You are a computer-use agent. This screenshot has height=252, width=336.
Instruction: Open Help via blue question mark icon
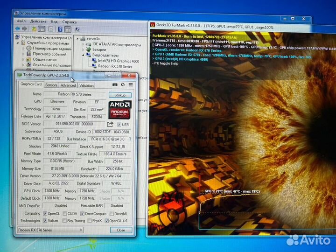coord(60,29)
